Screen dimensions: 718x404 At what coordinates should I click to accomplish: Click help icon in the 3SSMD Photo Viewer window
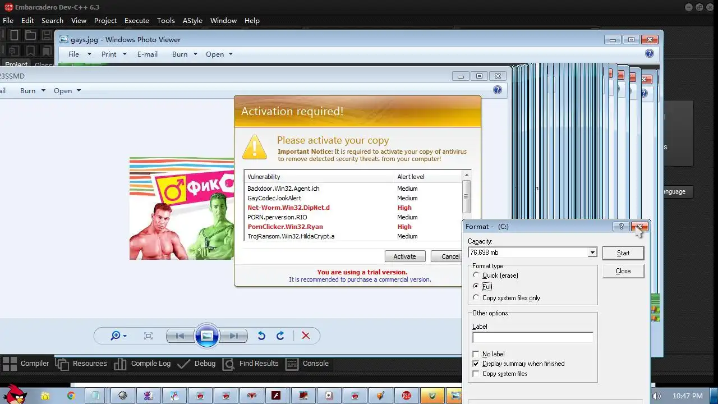497,90
